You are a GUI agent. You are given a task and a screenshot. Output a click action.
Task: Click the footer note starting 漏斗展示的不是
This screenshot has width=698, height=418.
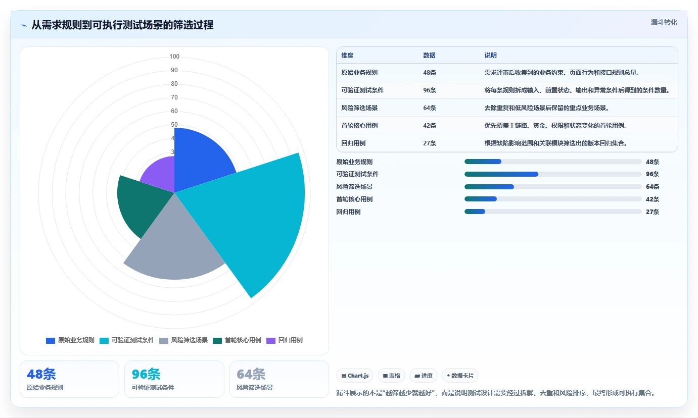(496, 393)
